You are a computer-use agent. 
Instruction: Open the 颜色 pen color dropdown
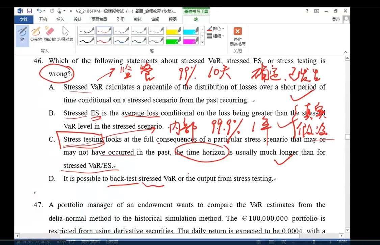point(216,29)
